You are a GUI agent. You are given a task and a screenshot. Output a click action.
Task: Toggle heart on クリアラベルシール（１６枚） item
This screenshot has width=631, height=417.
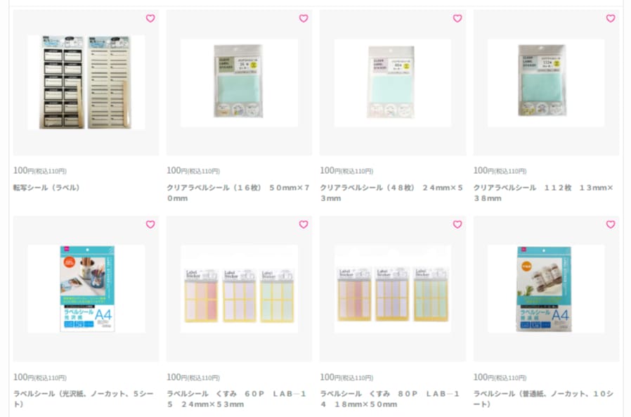[304, 18]
